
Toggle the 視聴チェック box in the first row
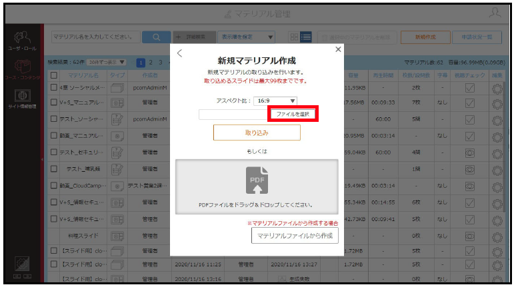tap(470, 88)
